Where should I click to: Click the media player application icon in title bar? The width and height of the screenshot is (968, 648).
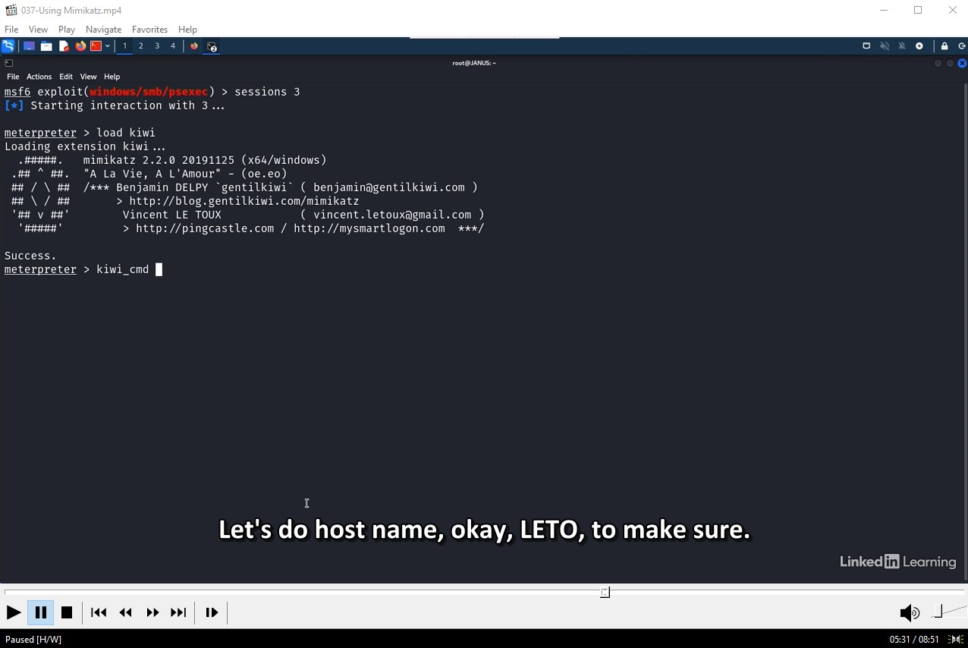pyautogui.click(x=11, y=11)
